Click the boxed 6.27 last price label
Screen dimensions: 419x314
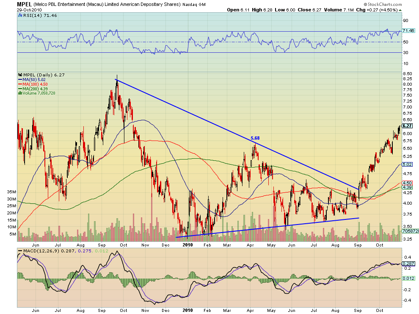[407, 126]
